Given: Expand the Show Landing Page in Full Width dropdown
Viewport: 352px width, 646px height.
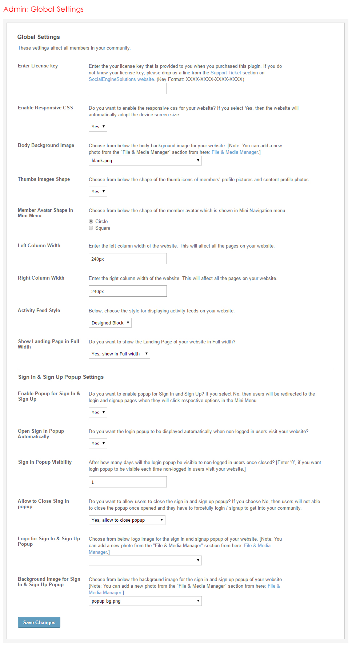Looking at the screenshot, I should pyautogui.click(x=119, y=354).
